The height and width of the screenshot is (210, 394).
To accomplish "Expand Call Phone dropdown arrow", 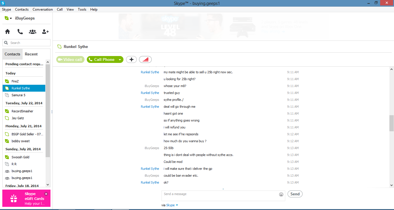I will coord(120,60).
